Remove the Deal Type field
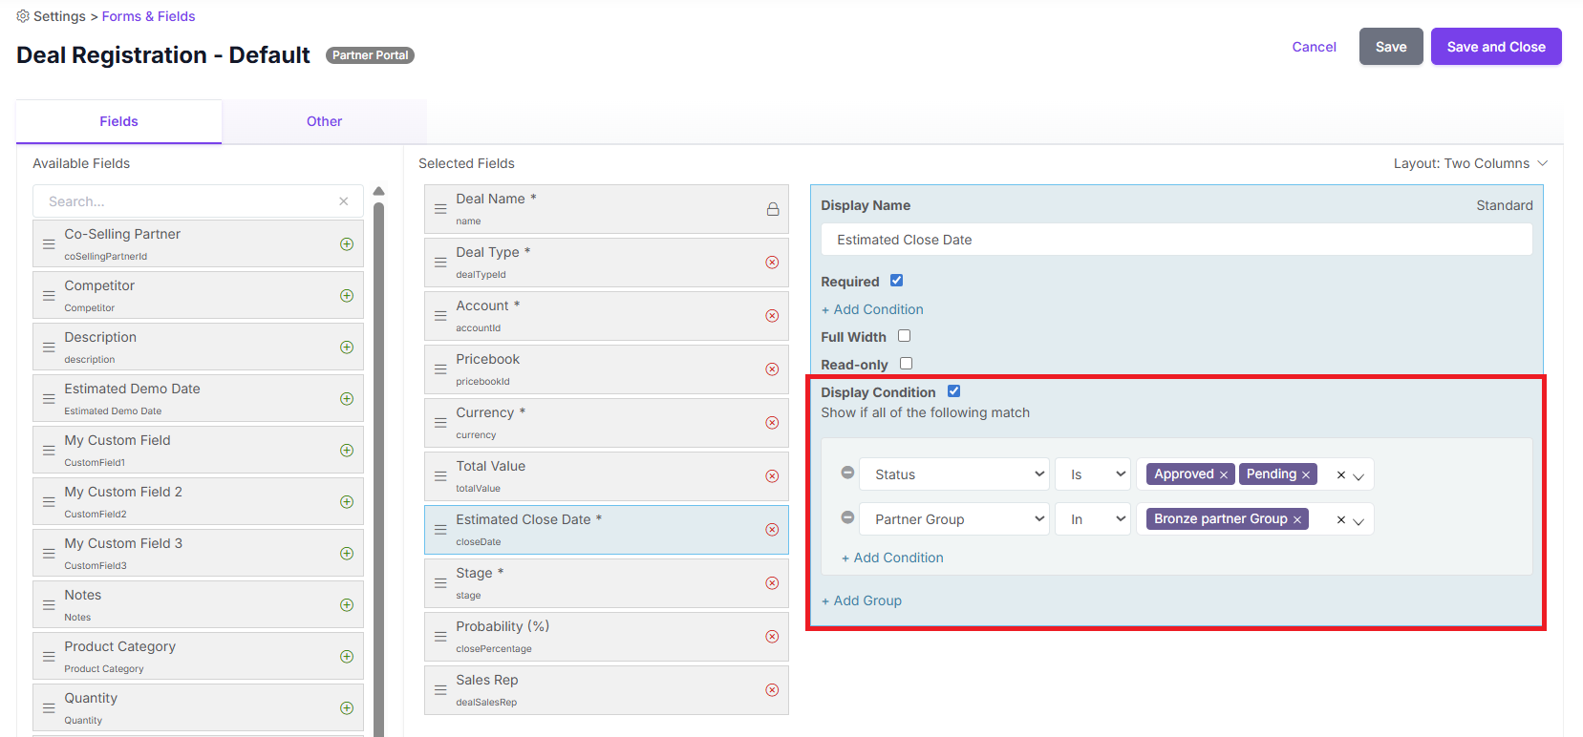The width and height of the screenshot is (1583, 737). point(772,263)
